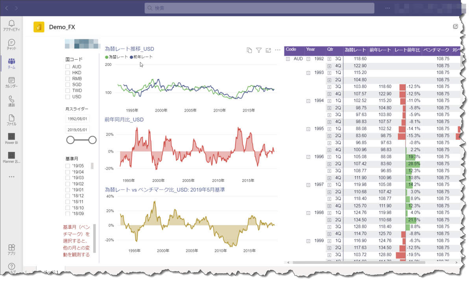The width and height of the screenshot is (472, 282).
Task: Select the チーム tab in Teams sidebar
Action: pos(11,63)
